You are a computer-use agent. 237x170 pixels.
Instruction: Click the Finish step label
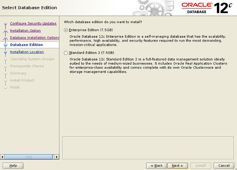coord(15,87)
